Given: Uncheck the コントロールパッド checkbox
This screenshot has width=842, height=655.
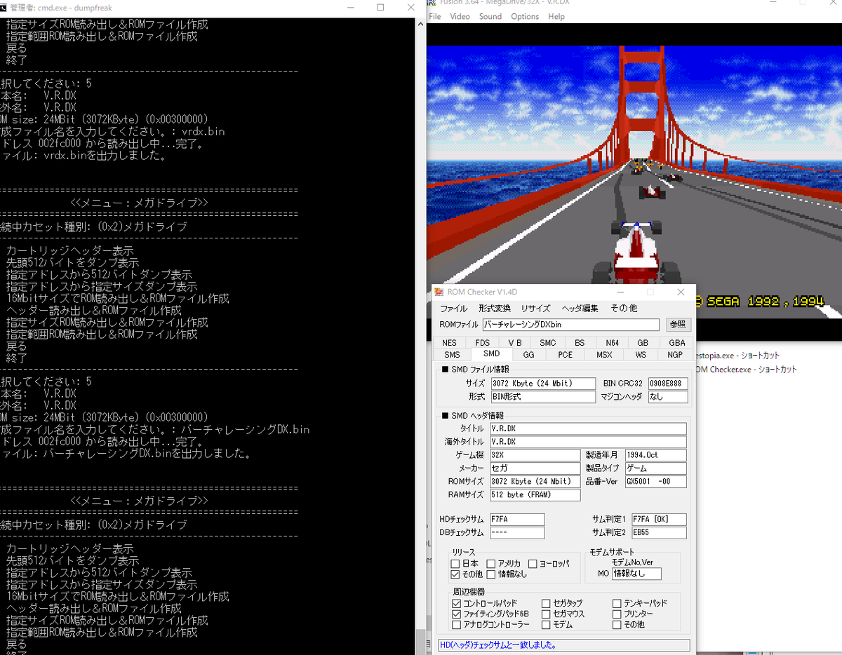Looking at the screenshot, I should (457, 603).
